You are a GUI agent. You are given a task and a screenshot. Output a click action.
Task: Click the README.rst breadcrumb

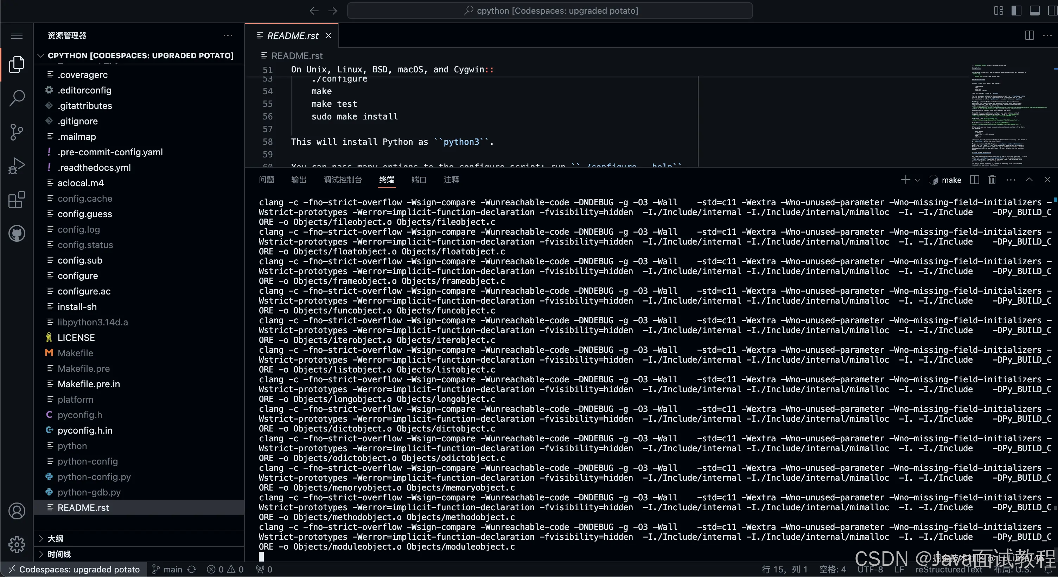[292, 56]
